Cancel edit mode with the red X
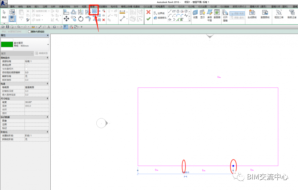This screenshot has width=298, height=190. coord(148,12)
